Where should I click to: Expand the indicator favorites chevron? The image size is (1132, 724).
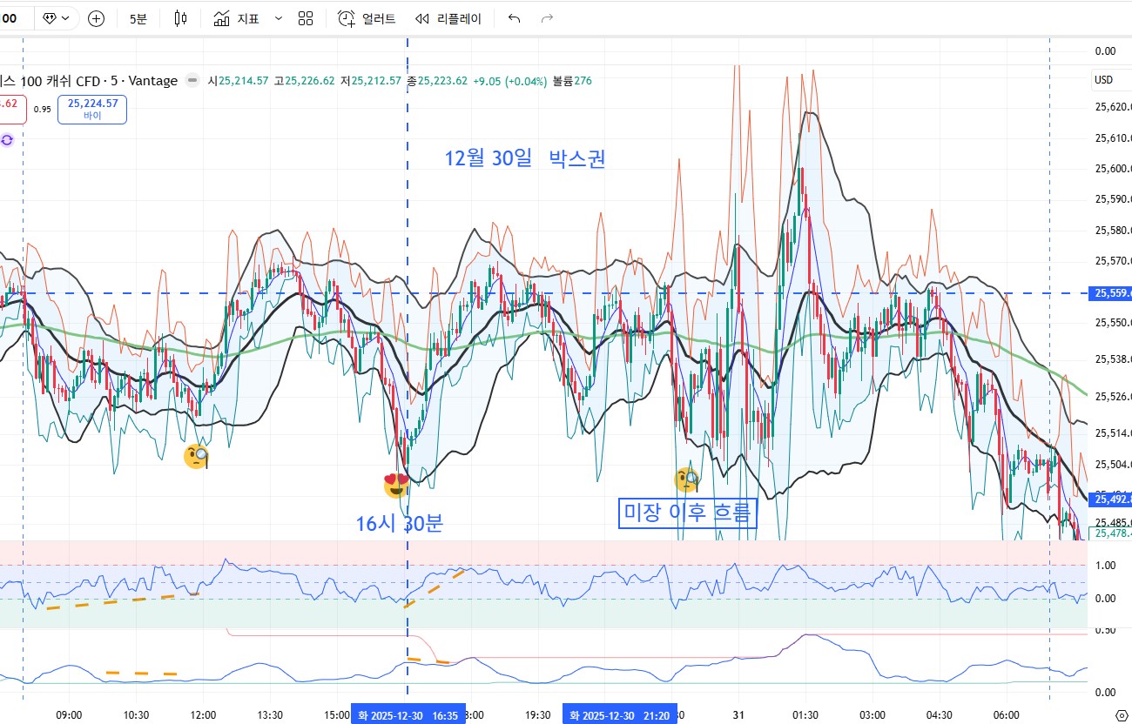click(279, 18)
